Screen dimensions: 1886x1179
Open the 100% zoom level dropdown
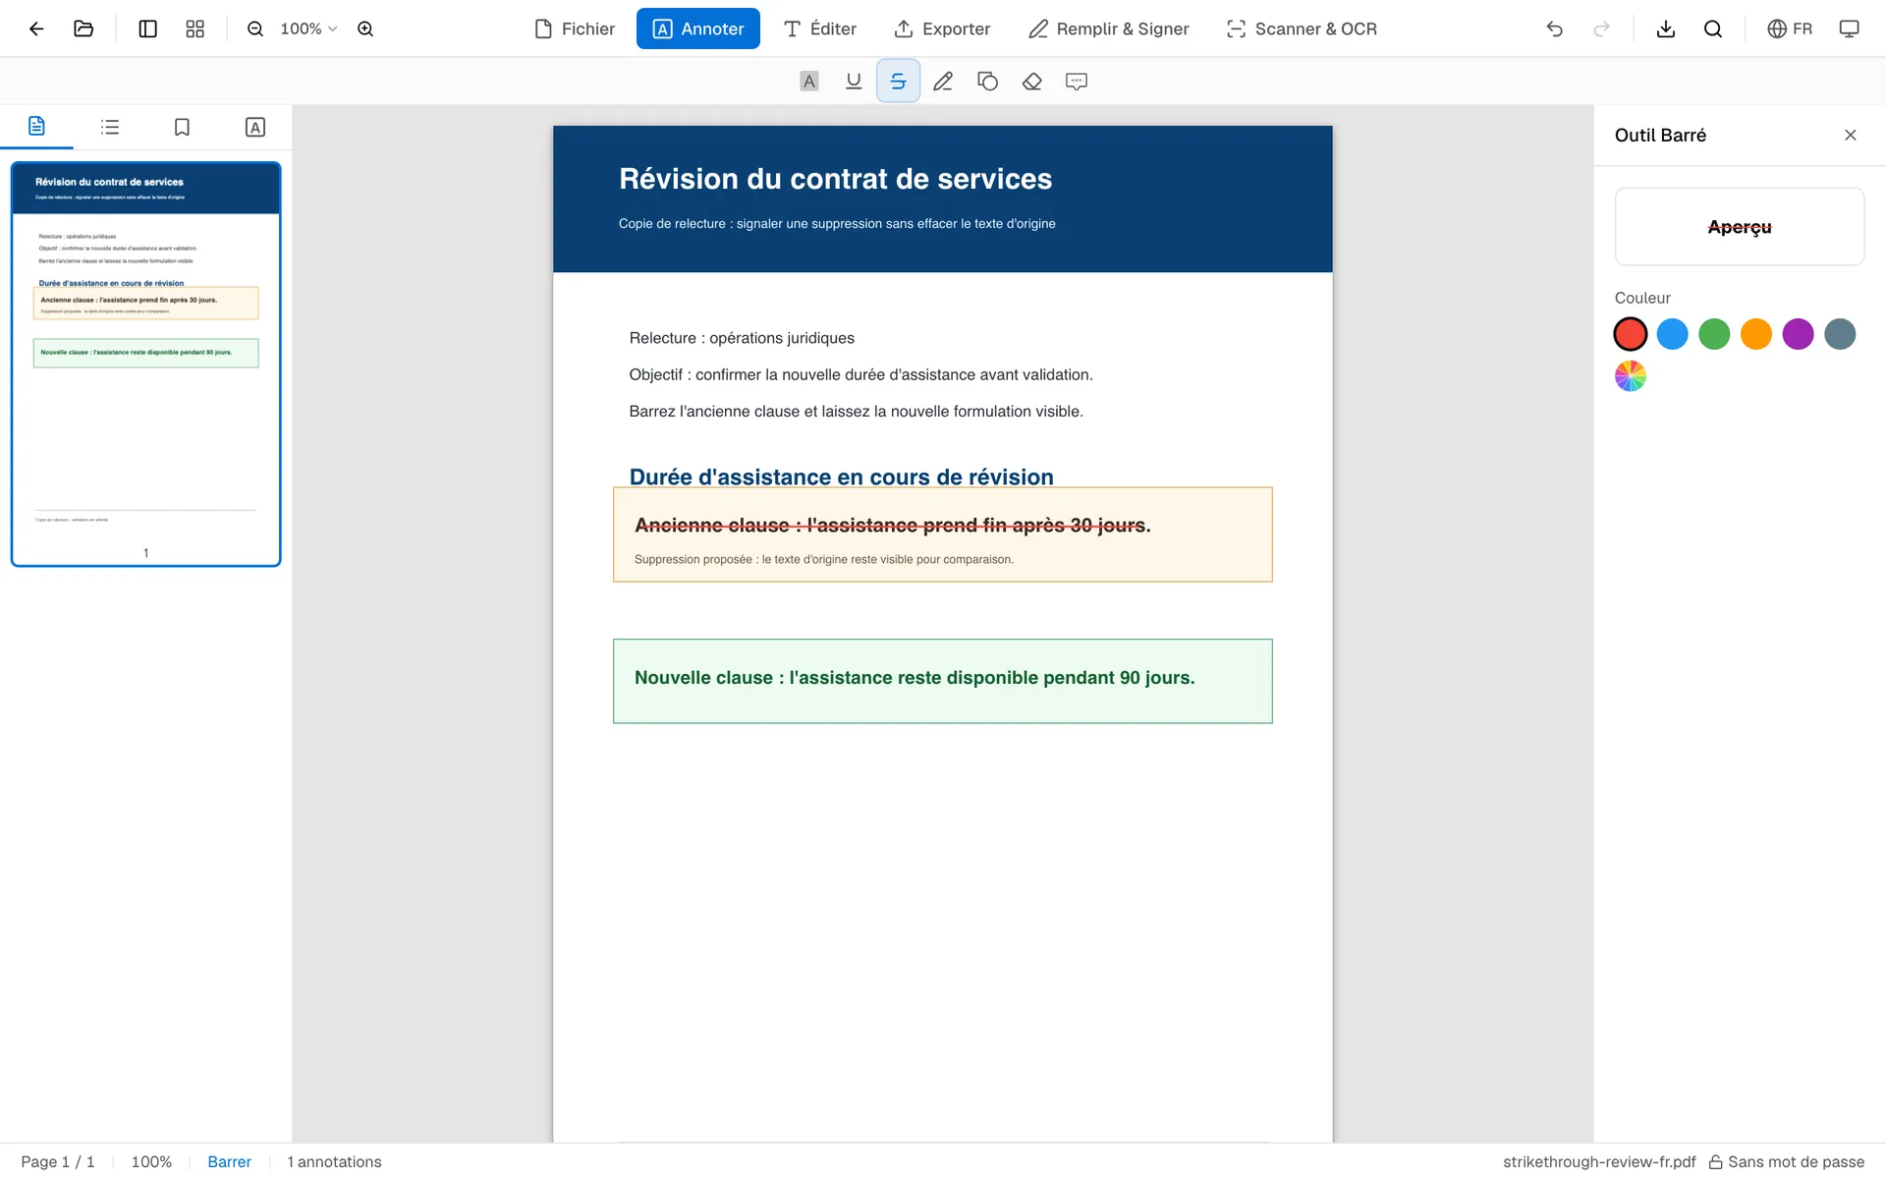308,28
